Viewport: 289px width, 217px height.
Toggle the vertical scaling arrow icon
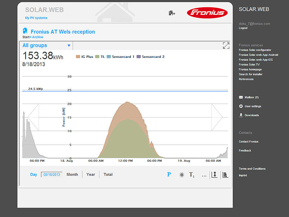pyautogui.click(x=214, y=175)
